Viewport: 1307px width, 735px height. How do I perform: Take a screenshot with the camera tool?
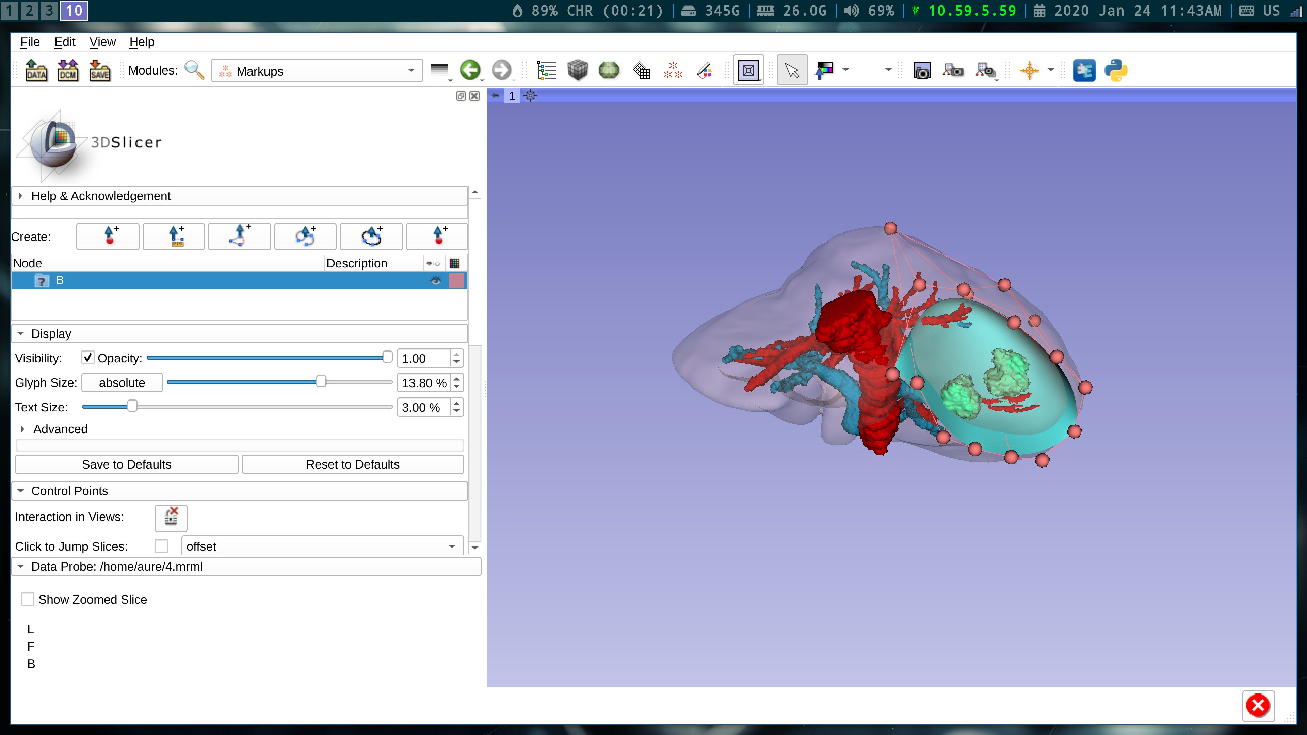[922, 70]
